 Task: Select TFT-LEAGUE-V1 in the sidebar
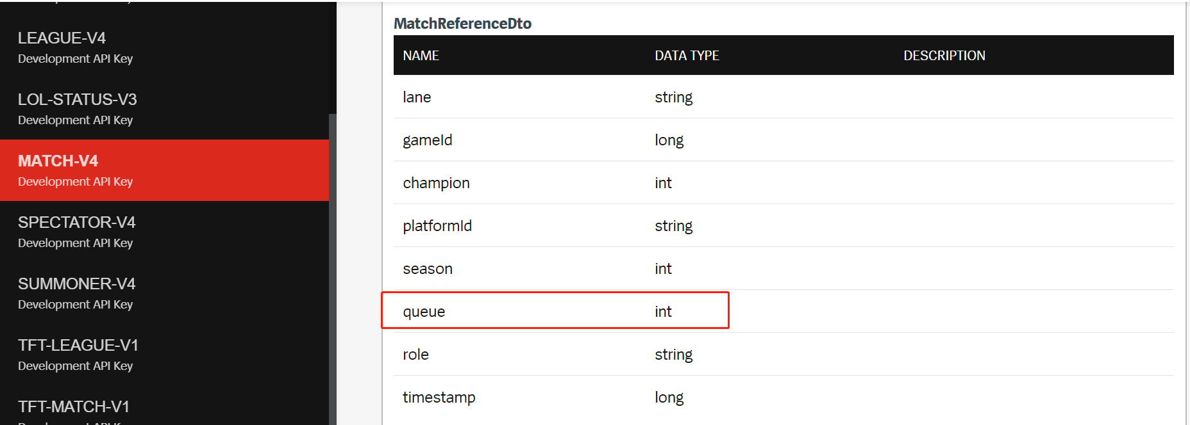(78, 345)
